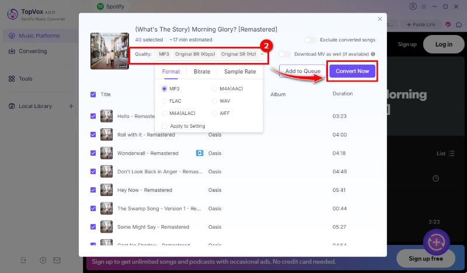Click the info icon beside Download MV
Screen dimensions: 467x273
(x=373, y=54)
